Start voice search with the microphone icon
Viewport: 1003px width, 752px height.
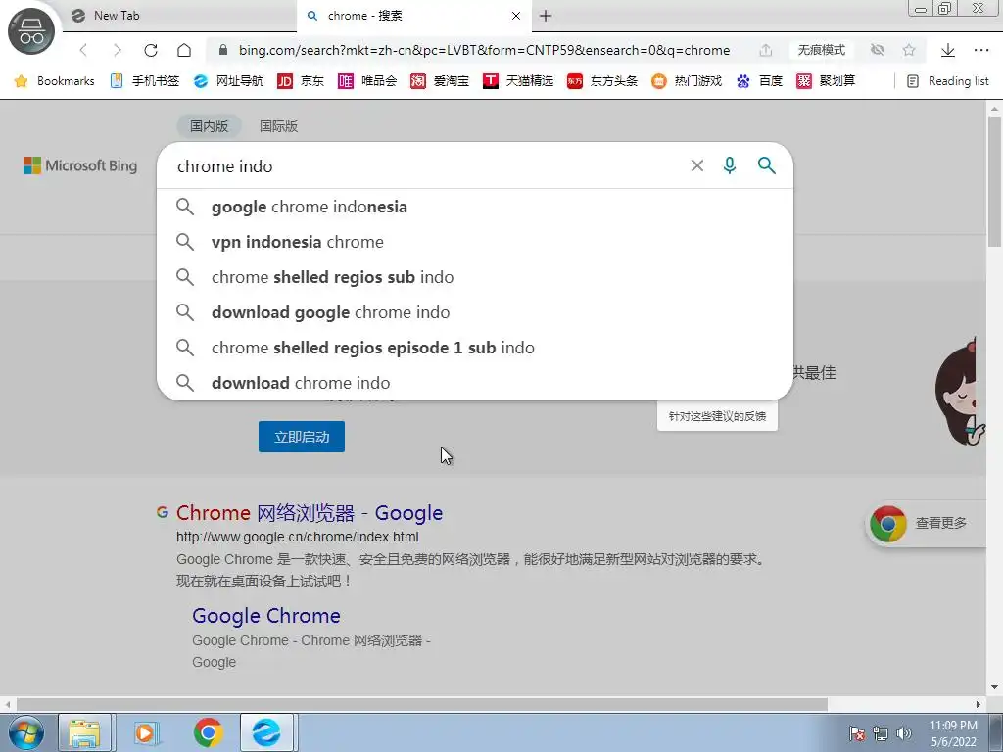click(x=729, y=165)
